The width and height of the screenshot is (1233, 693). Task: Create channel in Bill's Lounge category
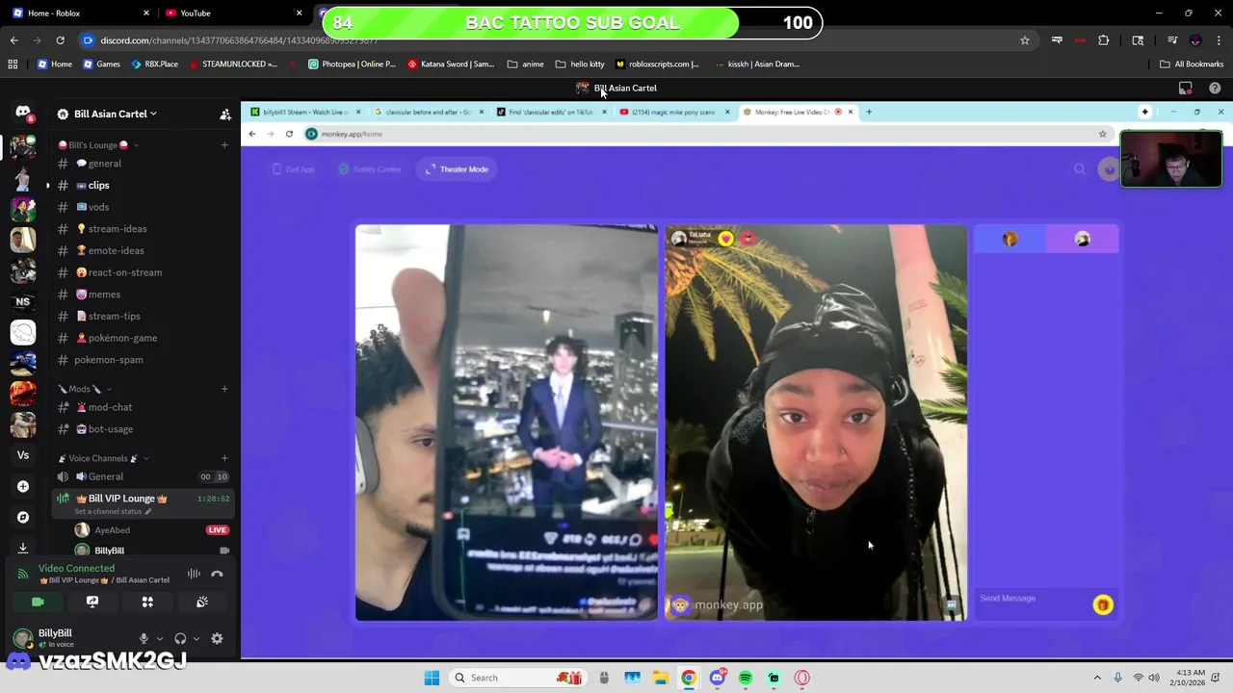click(224, 145)
